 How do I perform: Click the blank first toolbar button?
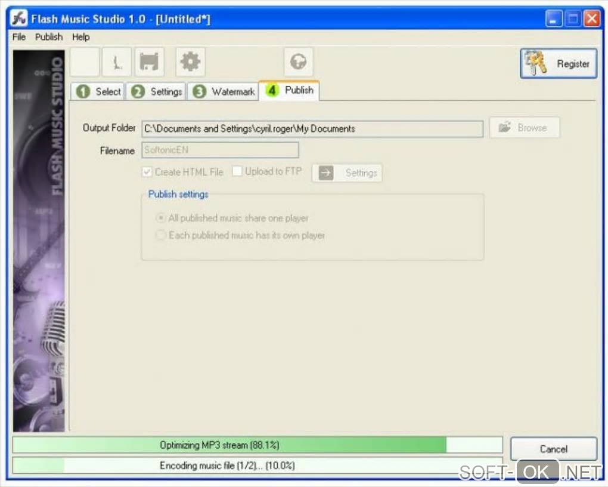point(85,62)
